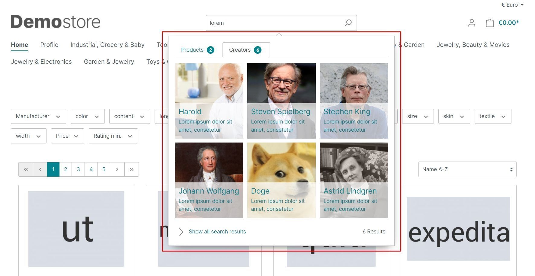Open the user account icon

tap(472, 23)
